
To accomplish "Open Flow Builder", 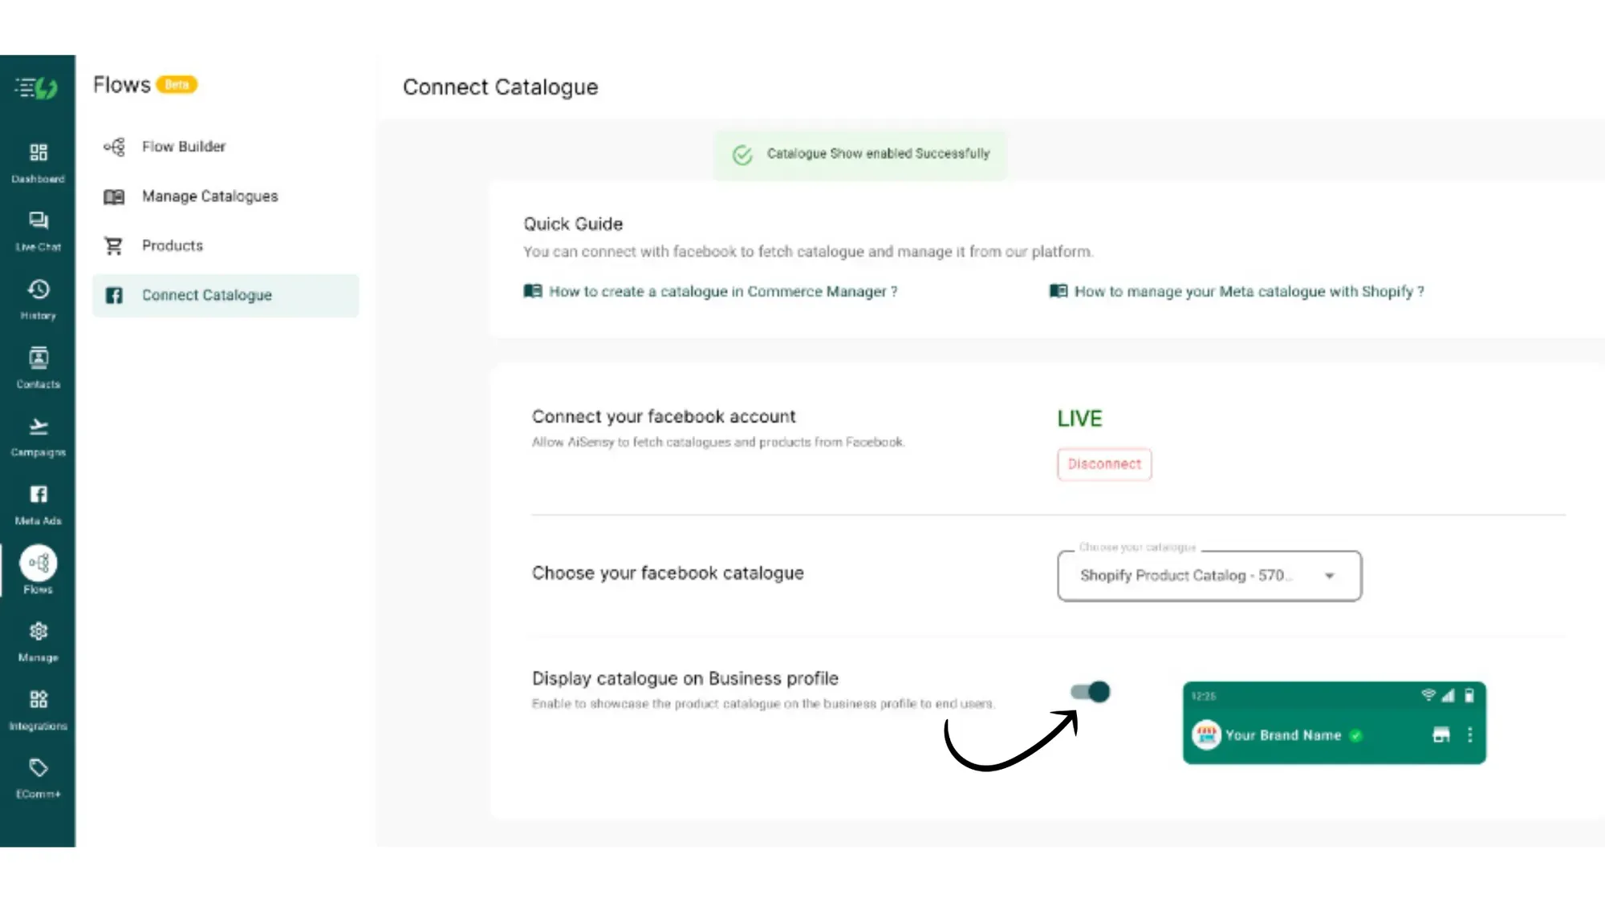I will pos(182,146).
